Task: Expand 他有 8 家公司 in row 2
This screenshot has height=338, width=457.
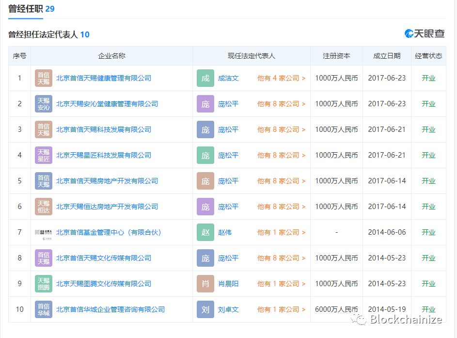Action: 281,104
